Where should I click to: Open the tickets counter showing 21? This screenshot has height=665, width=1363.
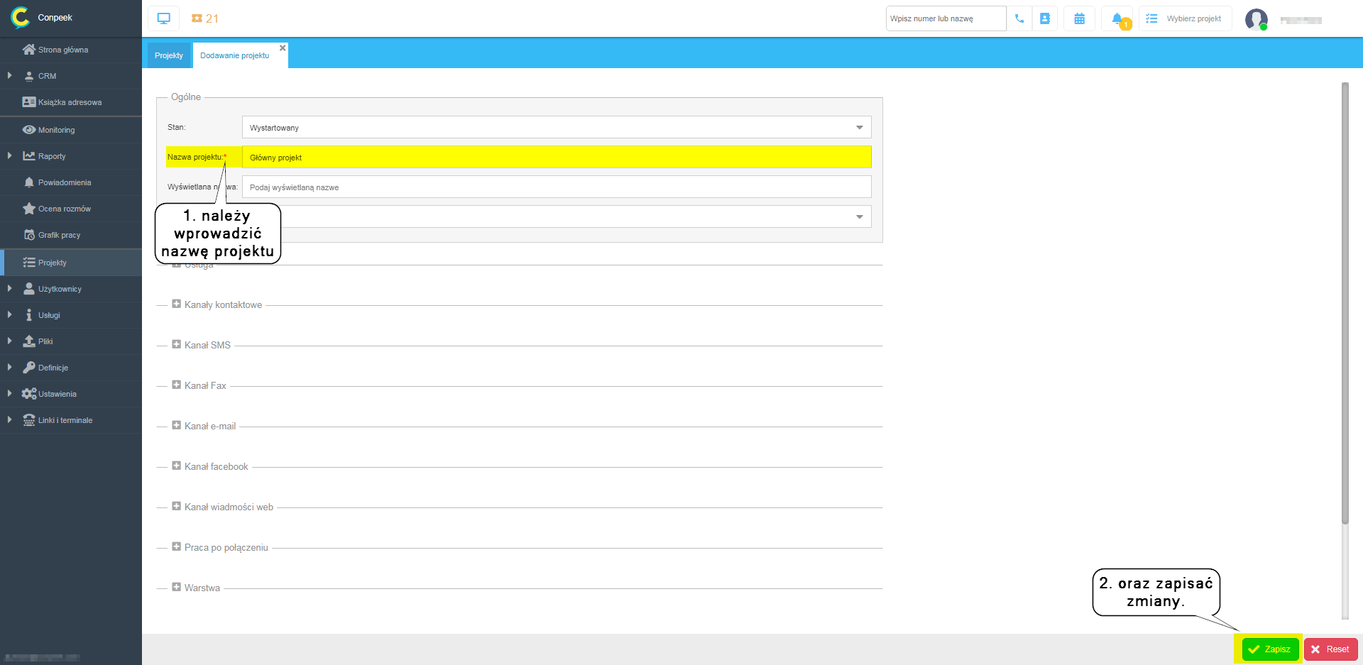point(205,18)
